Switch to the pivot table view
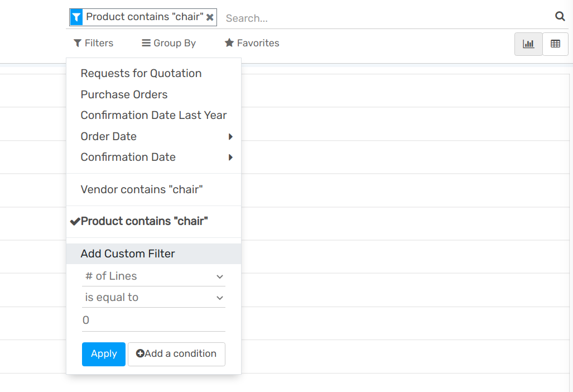This screenshot has height=392, width=573. coord(555,44)
